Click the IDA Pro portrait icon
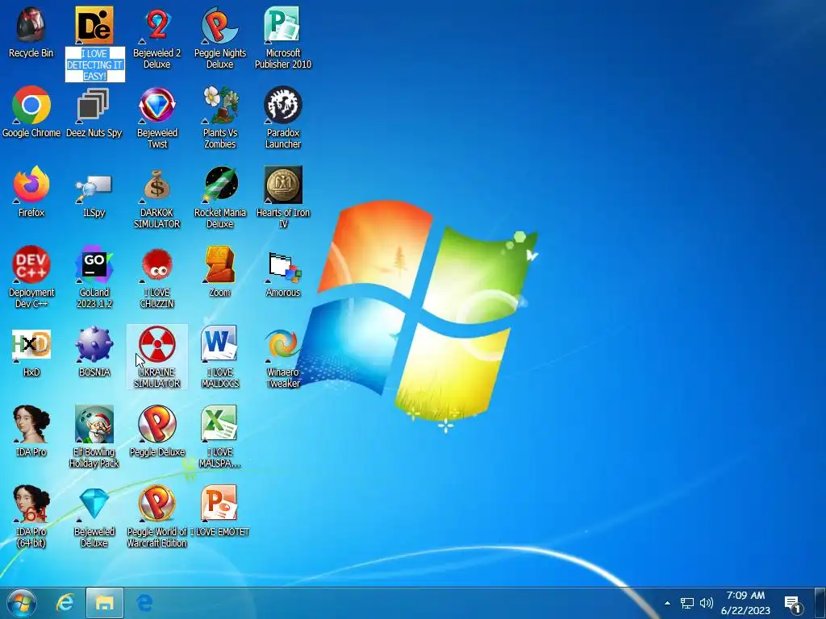Image resolution: width=826 pixels, height=619 pixels. point(31,424)
